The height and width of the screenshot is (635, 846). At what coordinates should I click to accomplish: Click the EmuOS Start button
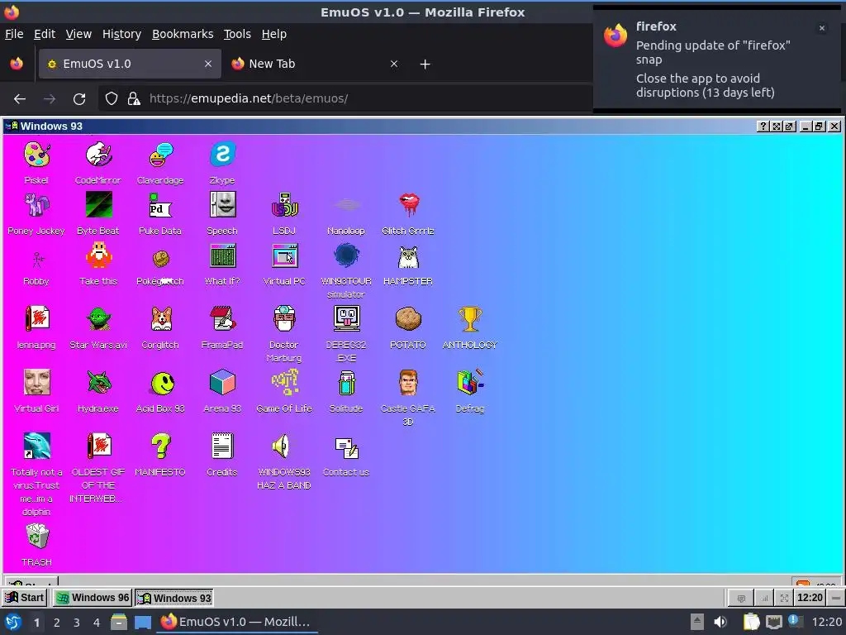(x=25, y=597)
